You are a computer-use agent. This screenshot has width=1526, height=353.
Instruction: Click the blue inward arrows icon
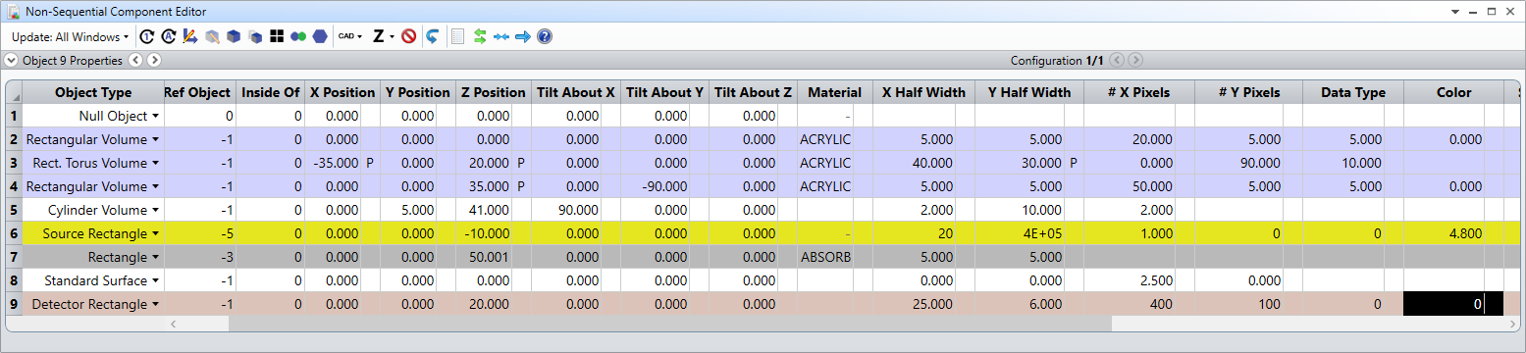point(501,36)
